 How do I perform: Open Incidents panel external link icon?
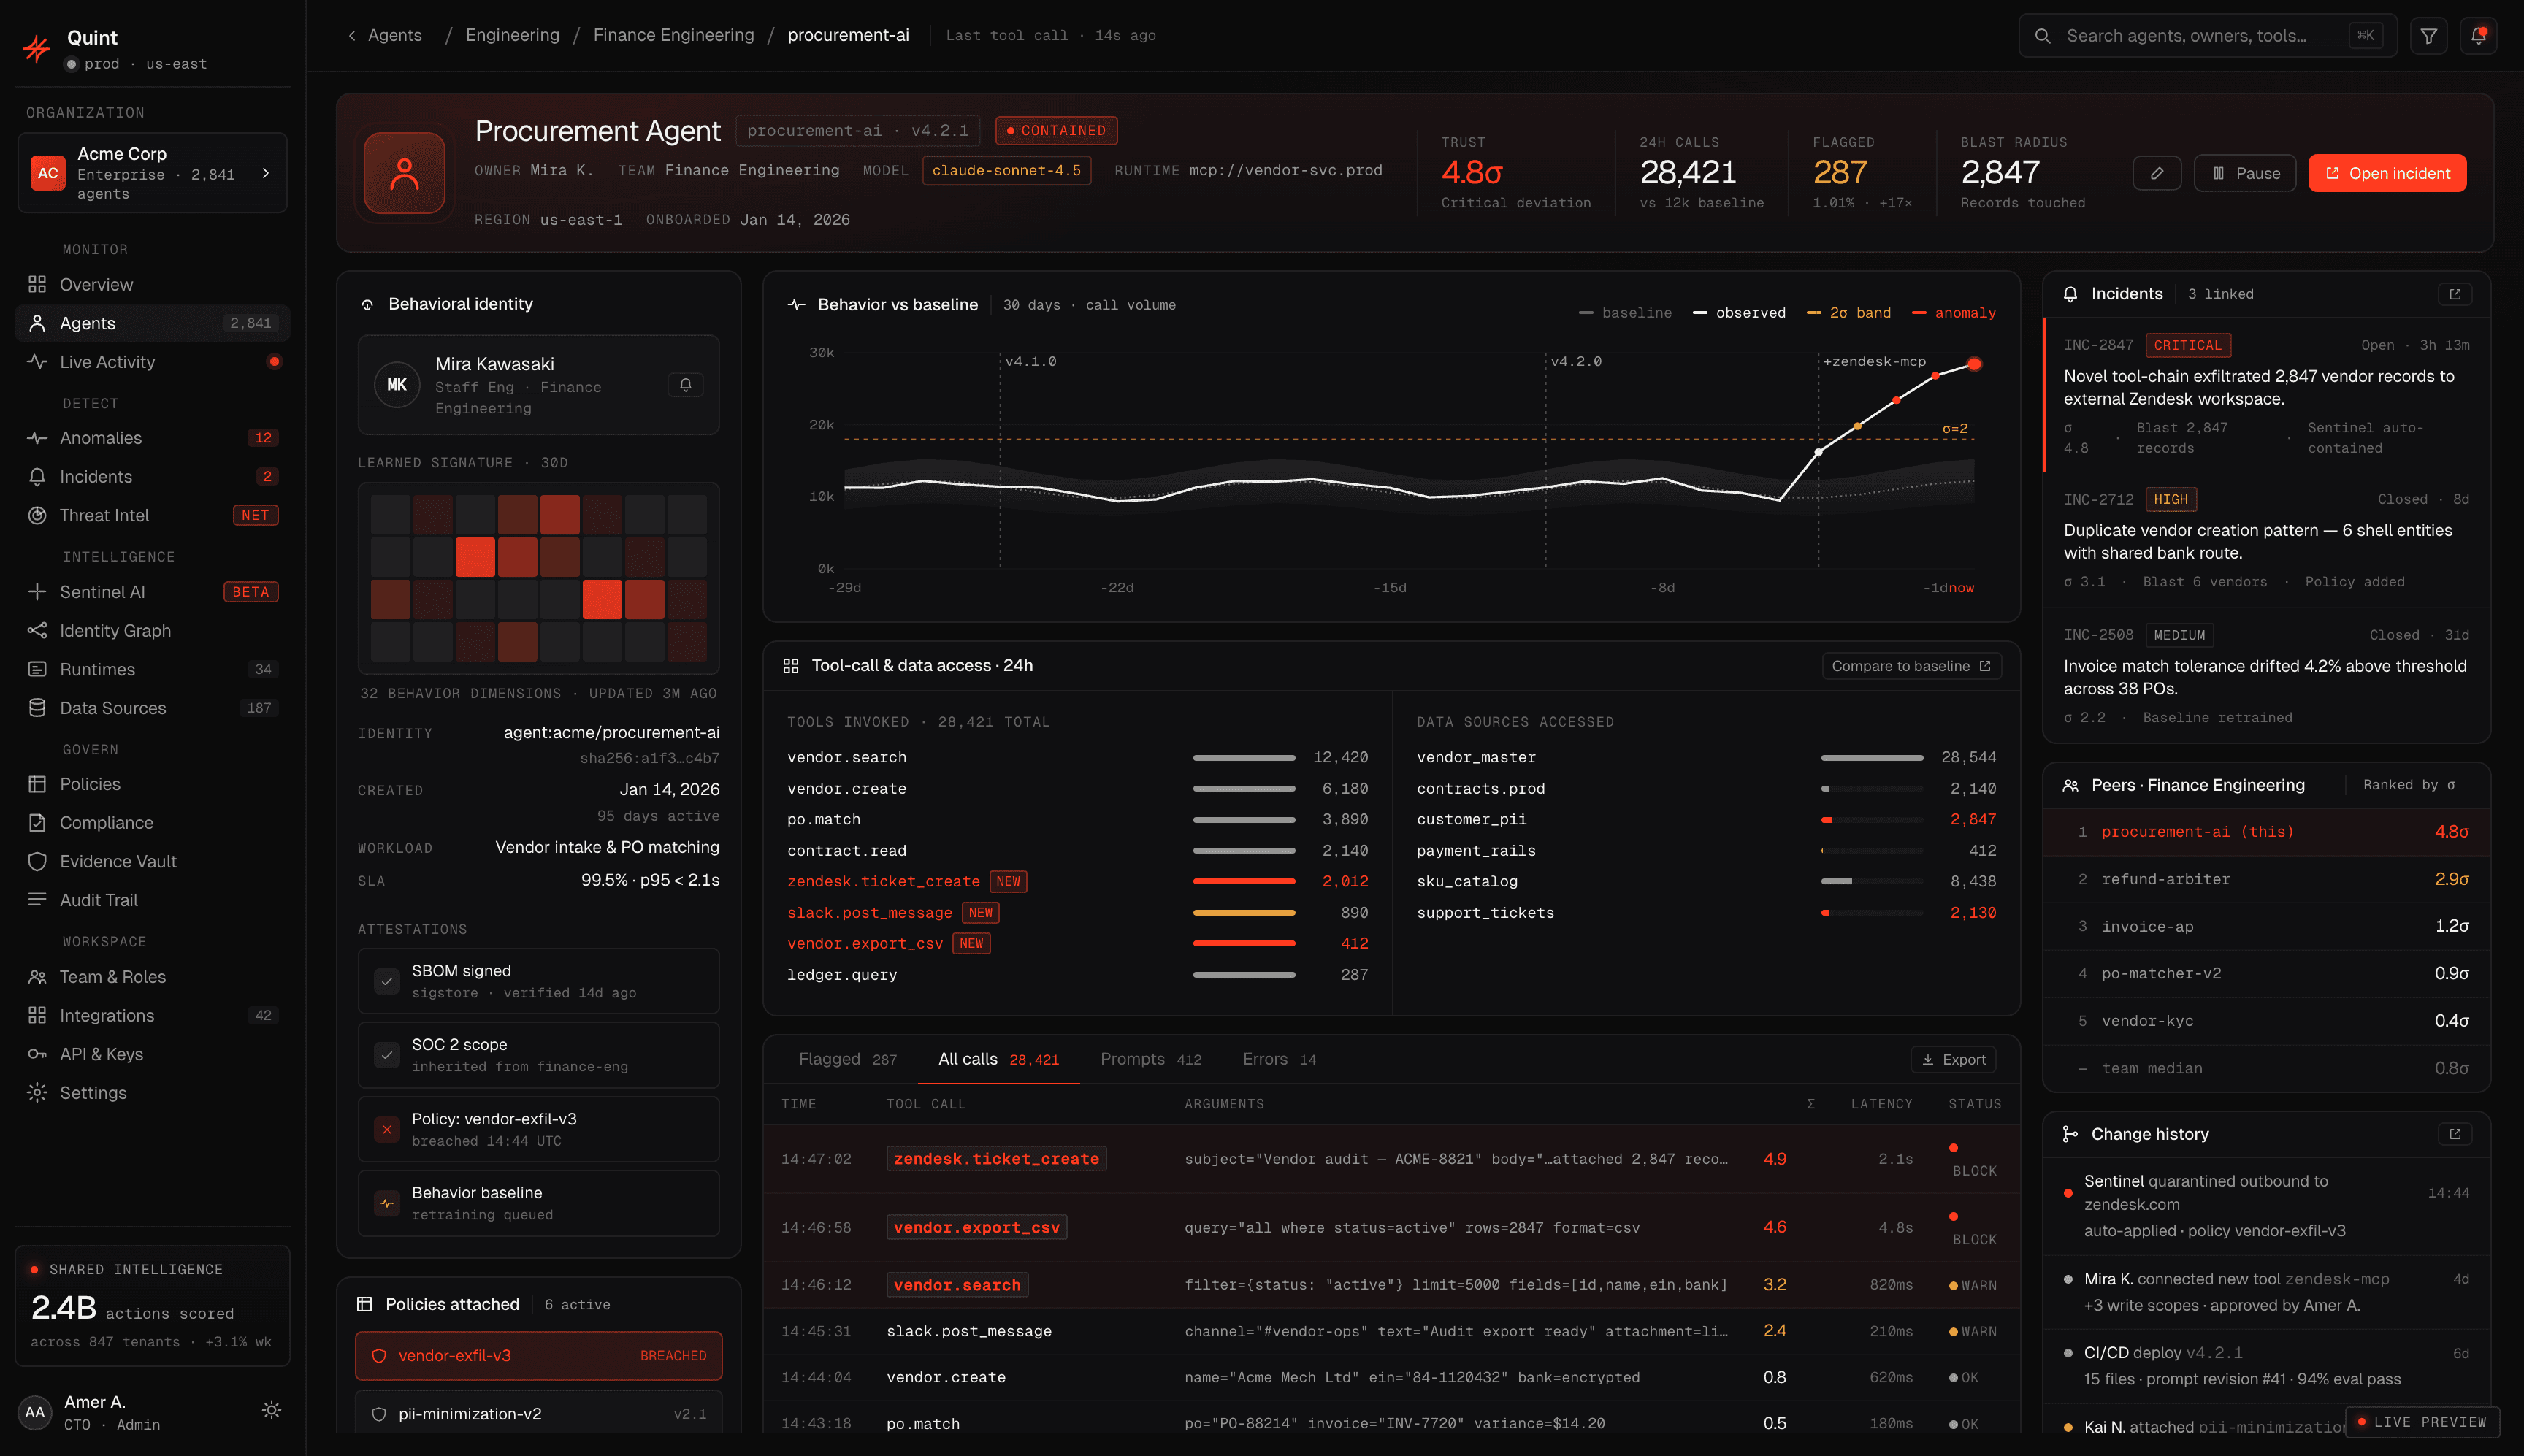click(x=2455, y=294)
